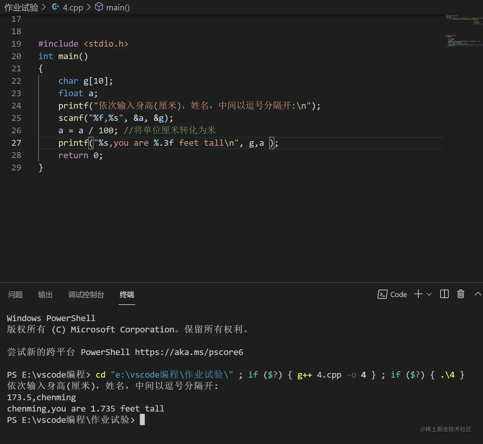Image resolution: width=483 pixels, height=444 pixels.
Task: Click line number 27 in the gutter
Action: tap(16, 143)
